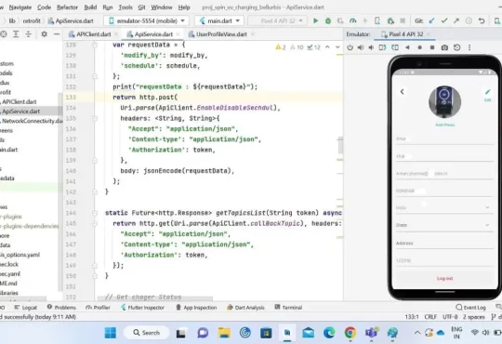Screen dimensions: 502x344
Task: Click the Collapse All icon in Project panel
Action: tap(28, 34)
